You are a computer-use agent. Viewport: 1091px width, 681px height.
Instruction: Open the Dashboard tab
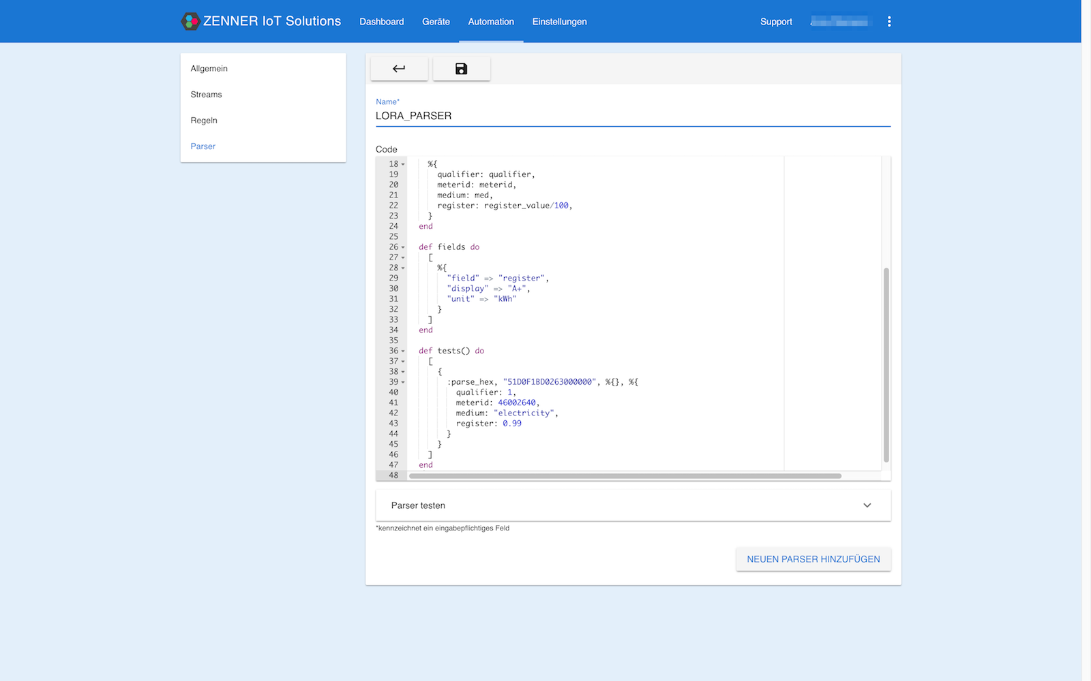click(x=382, y=22)
